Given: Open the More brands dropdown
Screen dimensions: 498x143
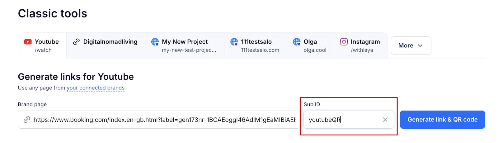Looking at the screenshot, I should (411, 45).
